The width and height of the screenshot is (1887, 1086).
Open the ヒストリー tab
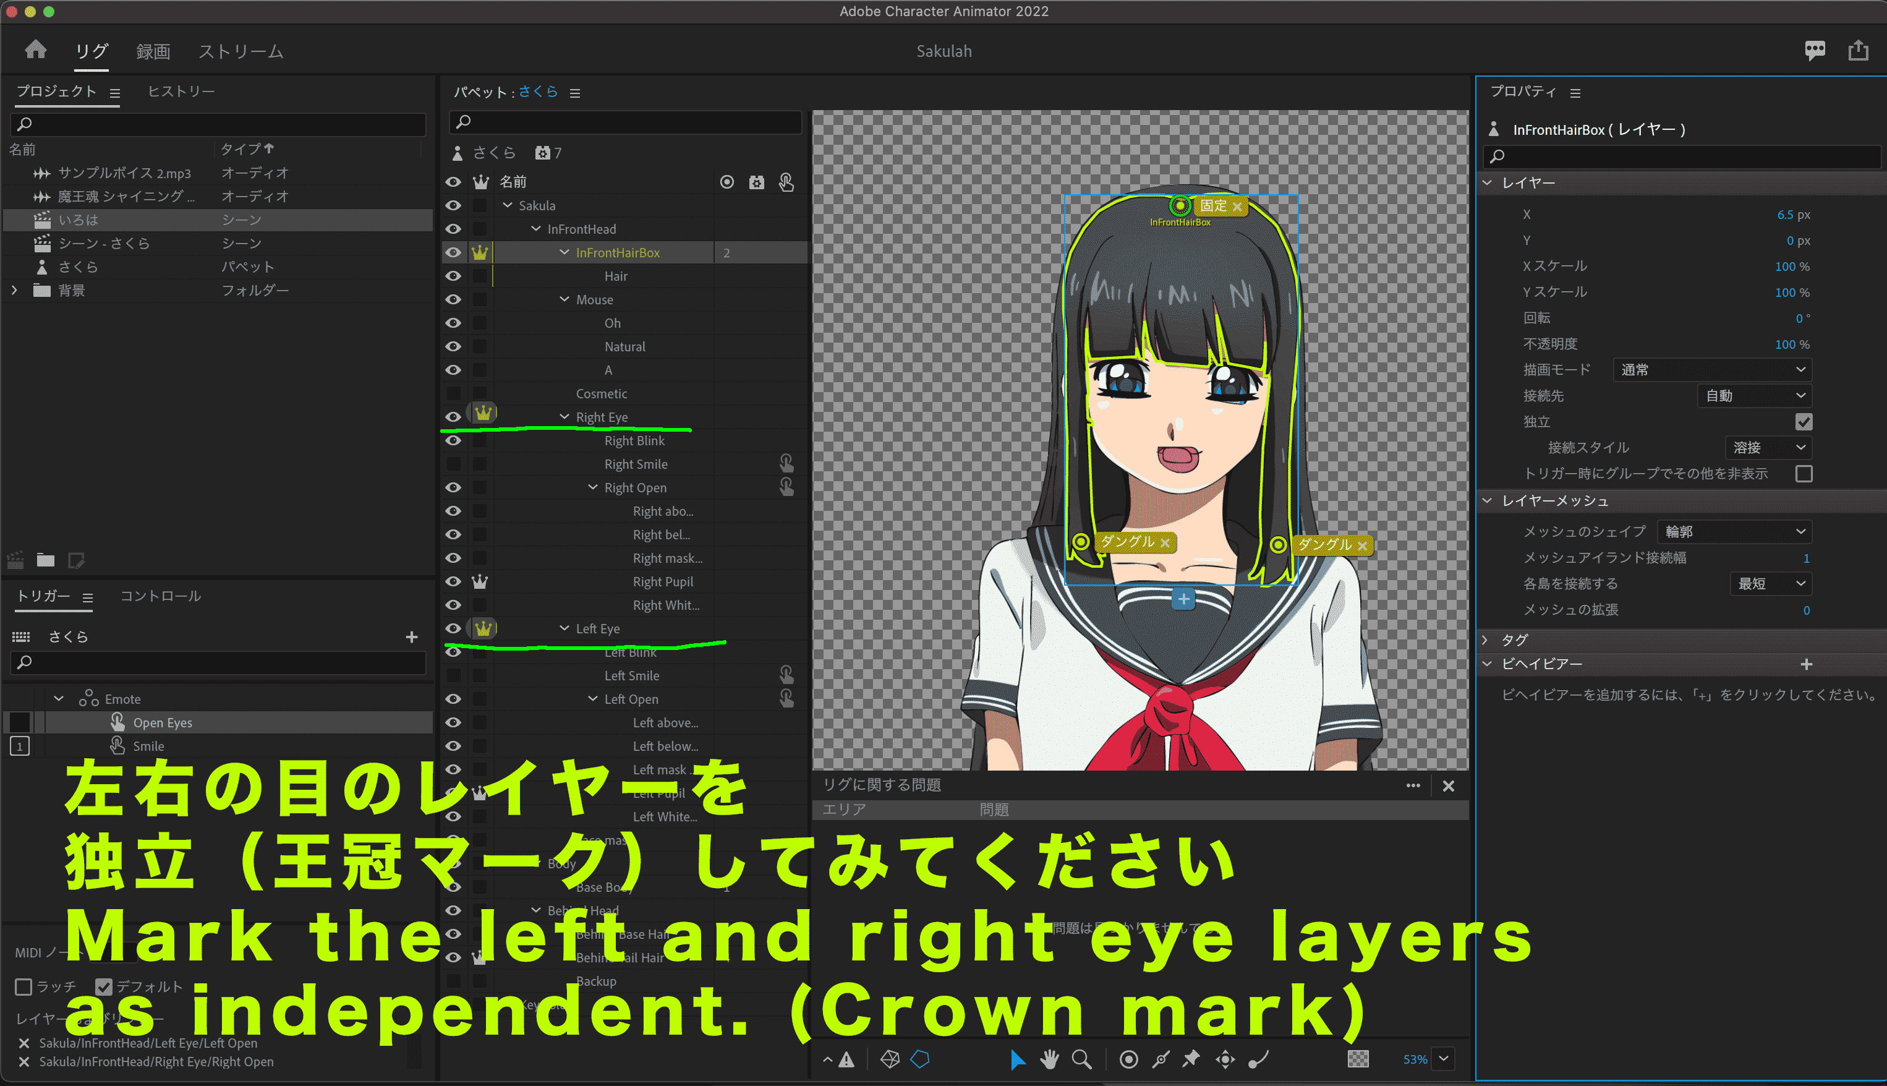tap(181, 91)
